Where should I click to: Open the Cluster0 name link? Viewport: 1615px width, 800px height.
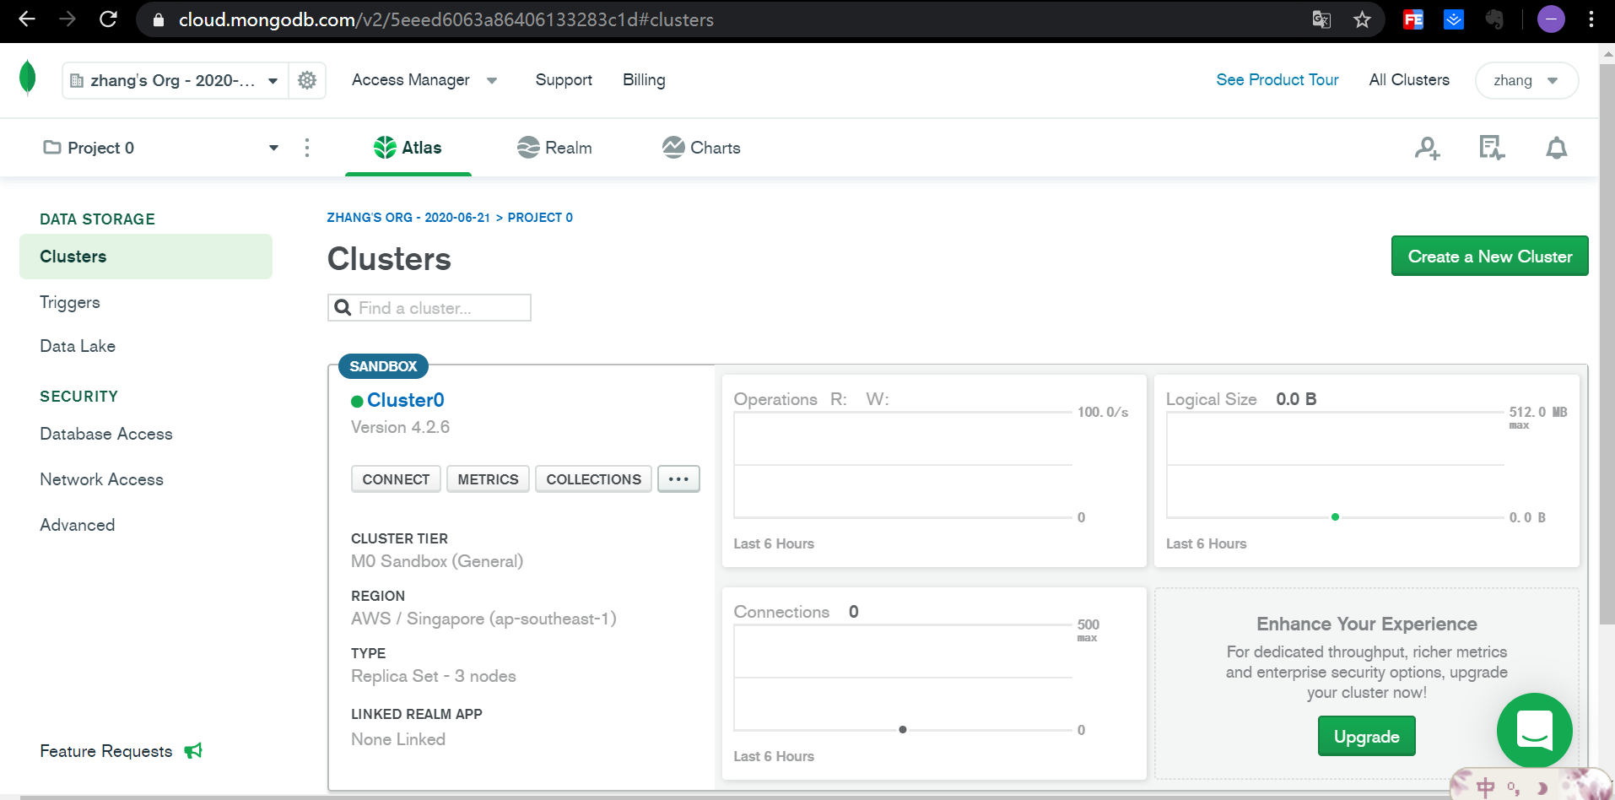pyautogui.click(x=406, y=400)
